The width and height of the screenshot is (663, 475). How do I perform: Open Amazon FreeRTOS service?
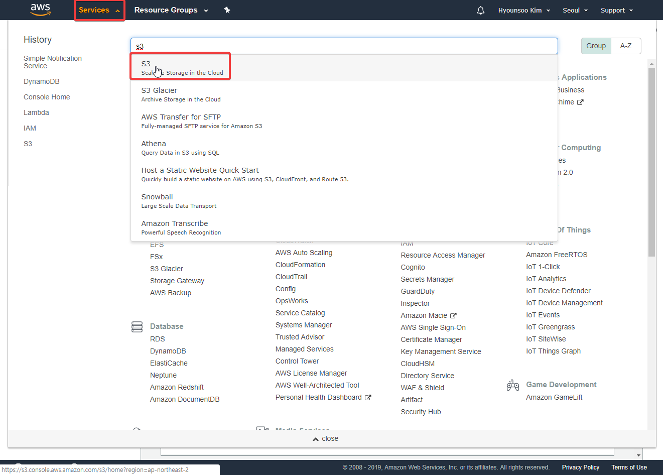[557, 255]
